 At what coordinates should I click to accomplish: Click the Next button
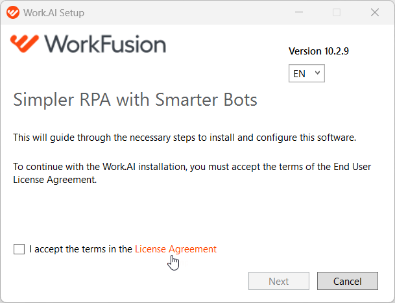click(x=279, y=281)
